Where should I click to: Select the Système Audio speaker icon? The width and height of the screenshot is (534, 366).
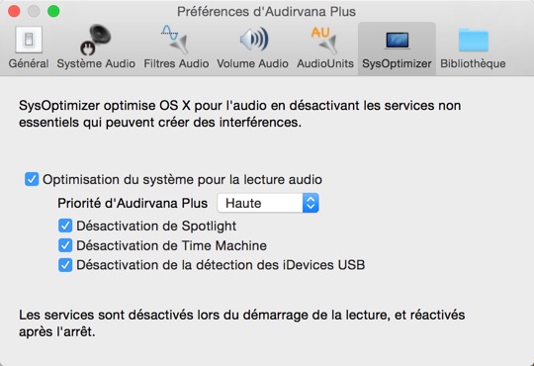pos(96,40)
